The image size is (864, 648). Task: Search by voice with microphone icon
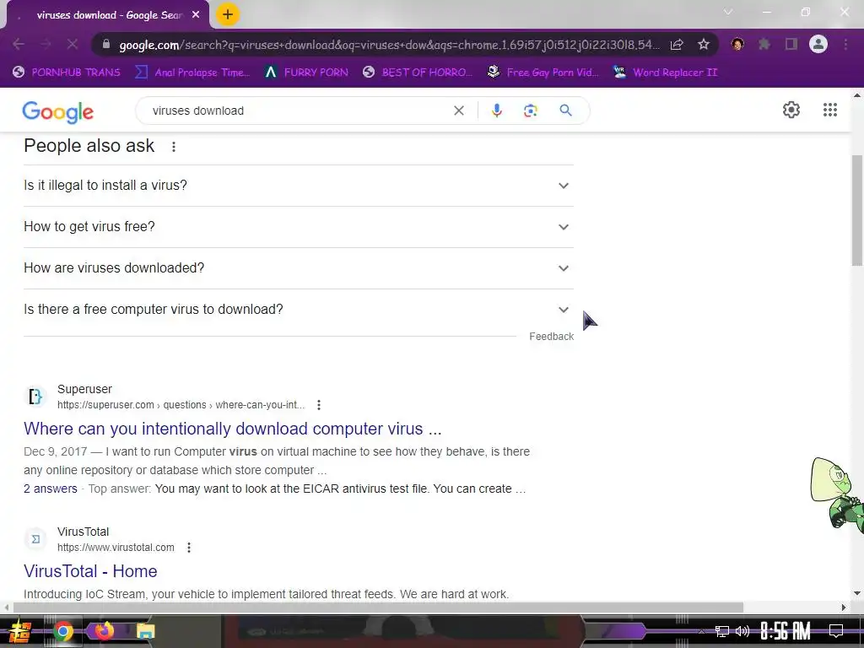[496, 111]
